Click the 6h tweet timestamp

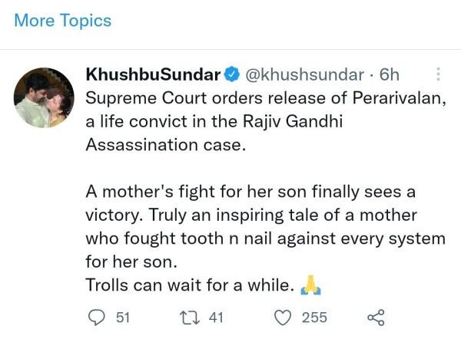click(390, 75)
